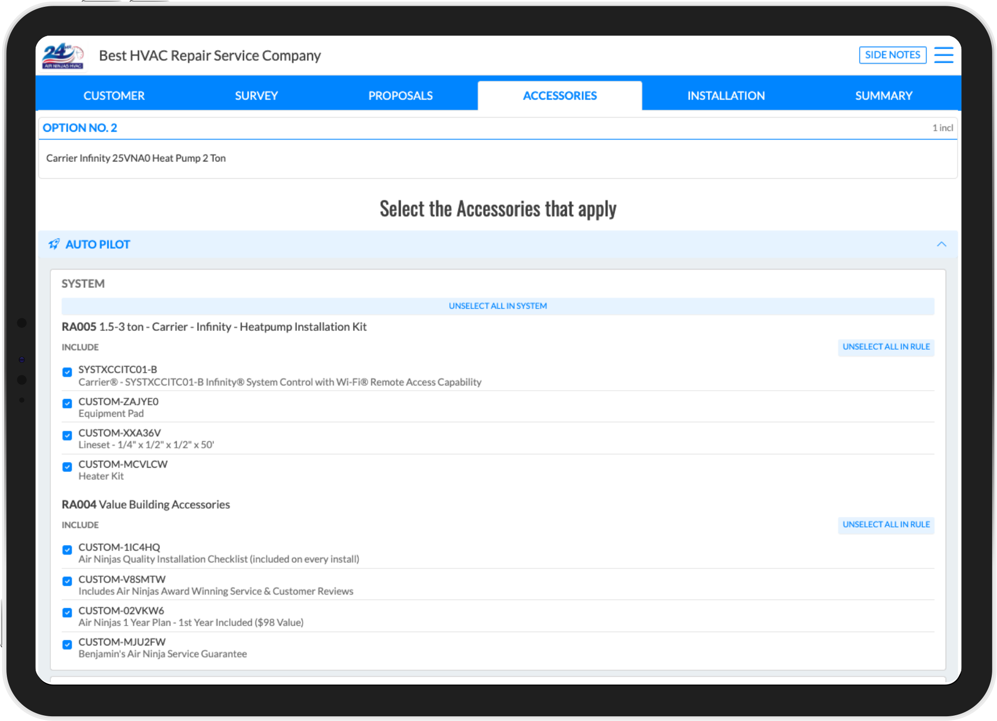Click the SYSTEM section label
The width and height of the screenshot is (997, 721).
(x=83, y=284)
